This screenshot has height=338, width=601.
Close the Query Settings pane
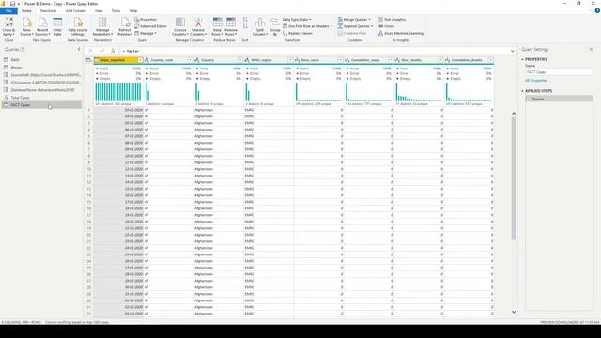coord(591,50)
